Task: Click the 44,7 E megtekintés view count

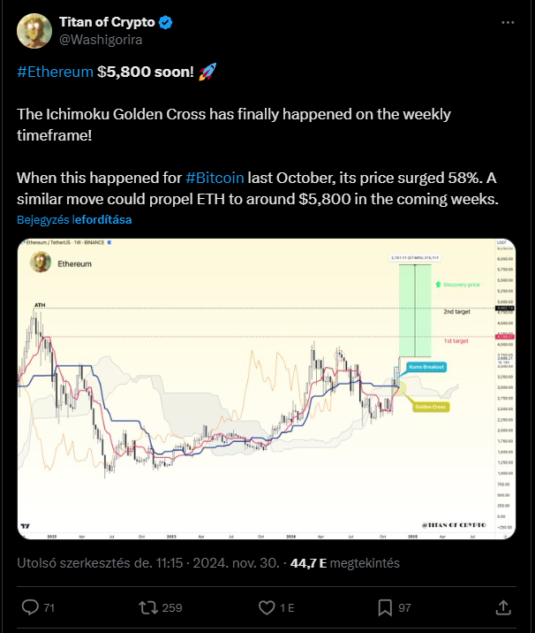Action: coord(344,563)
